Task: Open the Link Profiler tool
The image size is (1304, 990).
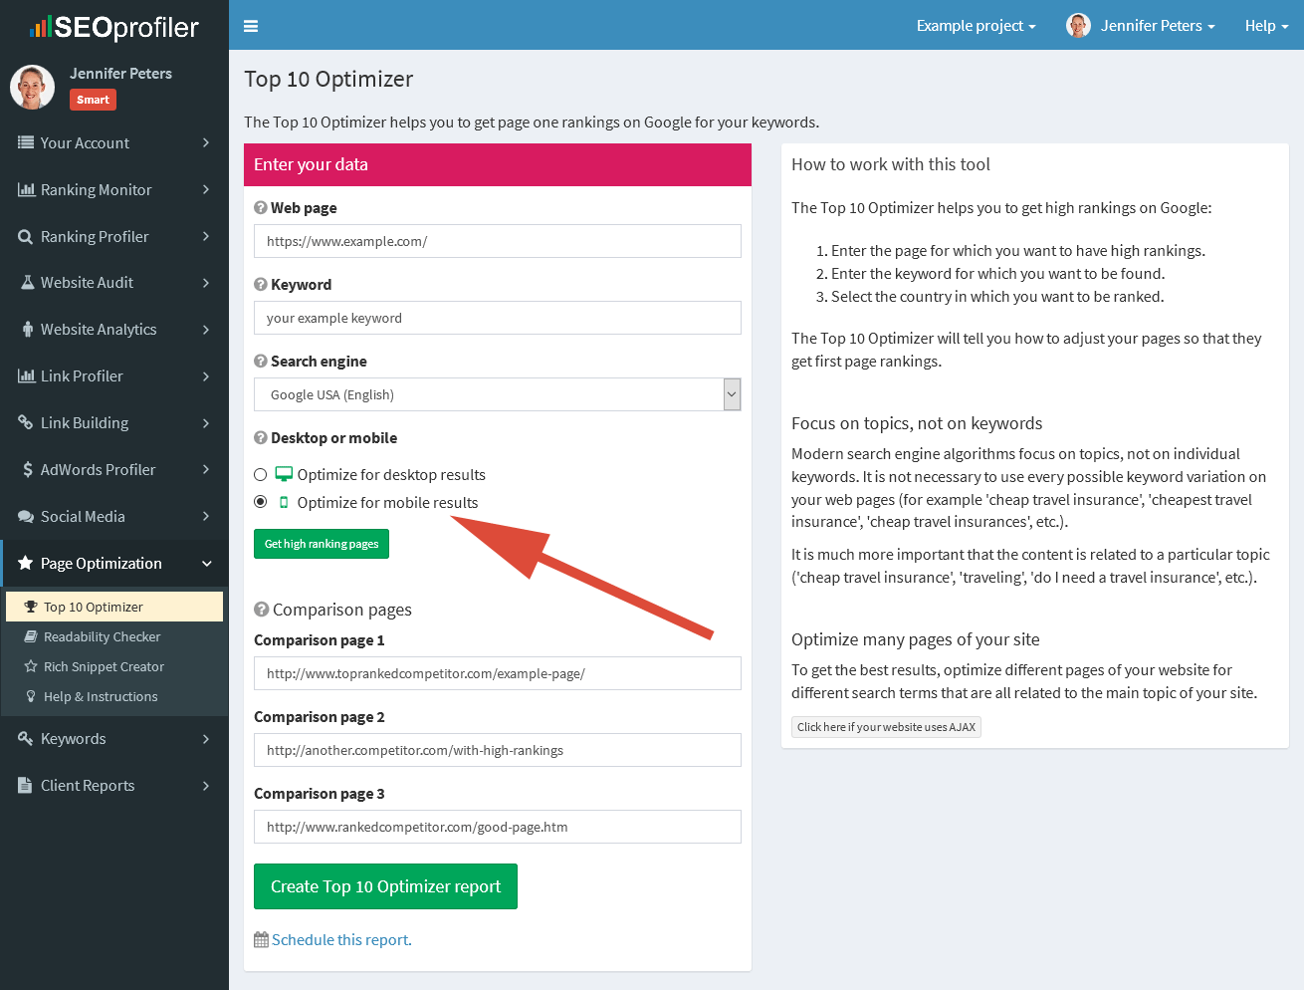Action: [80, 375]
